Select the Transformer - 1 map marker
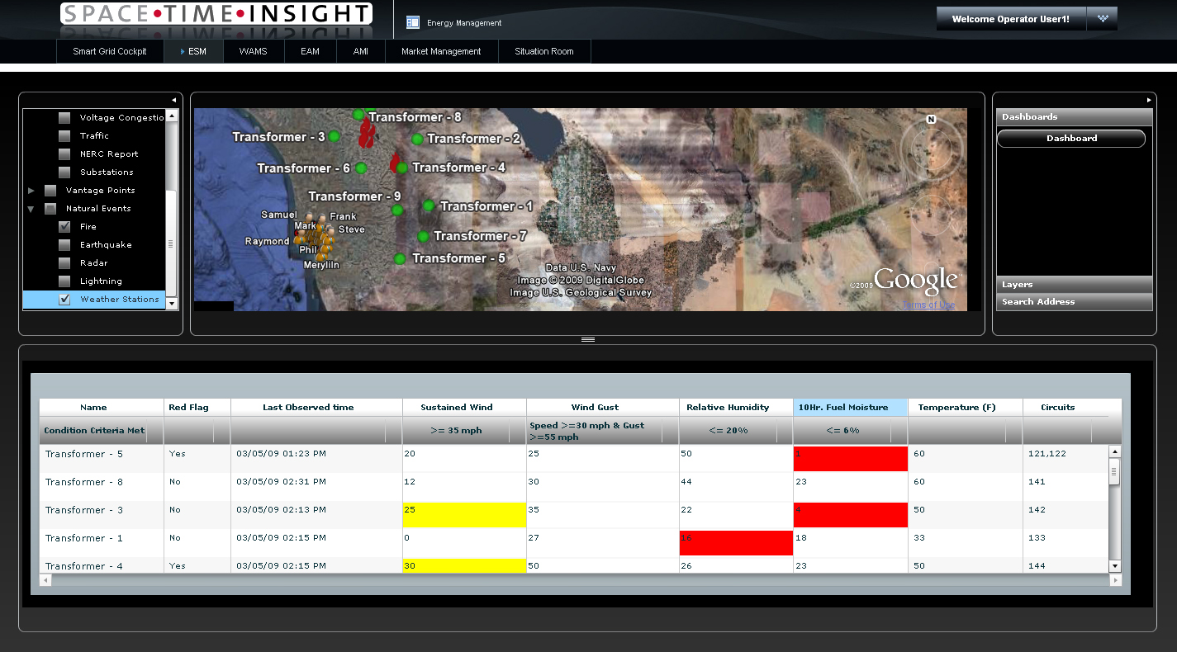Screen dimensions: 1177x652 coord(429,206)
